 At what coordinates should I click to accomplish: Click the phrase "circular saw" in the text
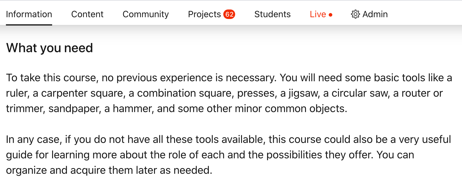point(360,93)
